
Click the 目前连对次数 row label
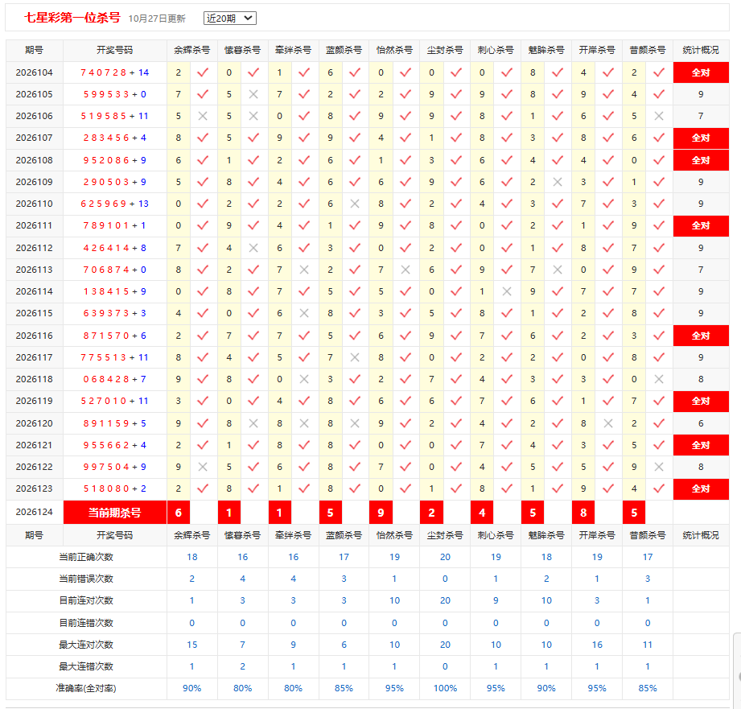[86, 600]
